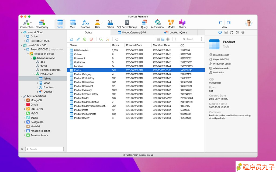Open the Connection dropdown arrow

pyautogui.click(x=31, y=23)
